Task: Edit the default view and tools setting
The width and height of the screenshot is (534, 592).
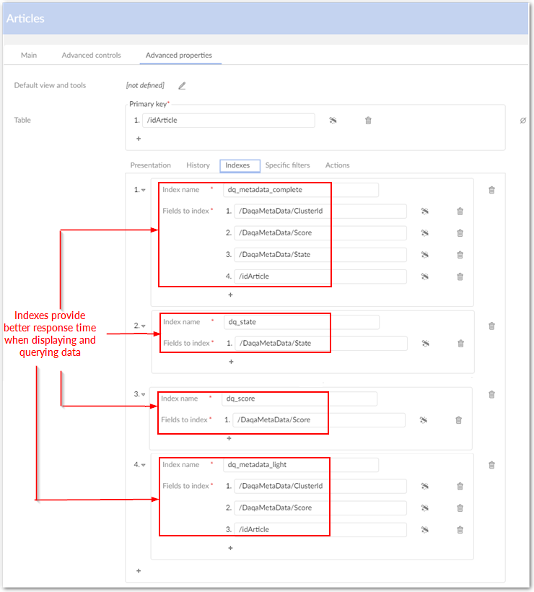Action: 182,86
